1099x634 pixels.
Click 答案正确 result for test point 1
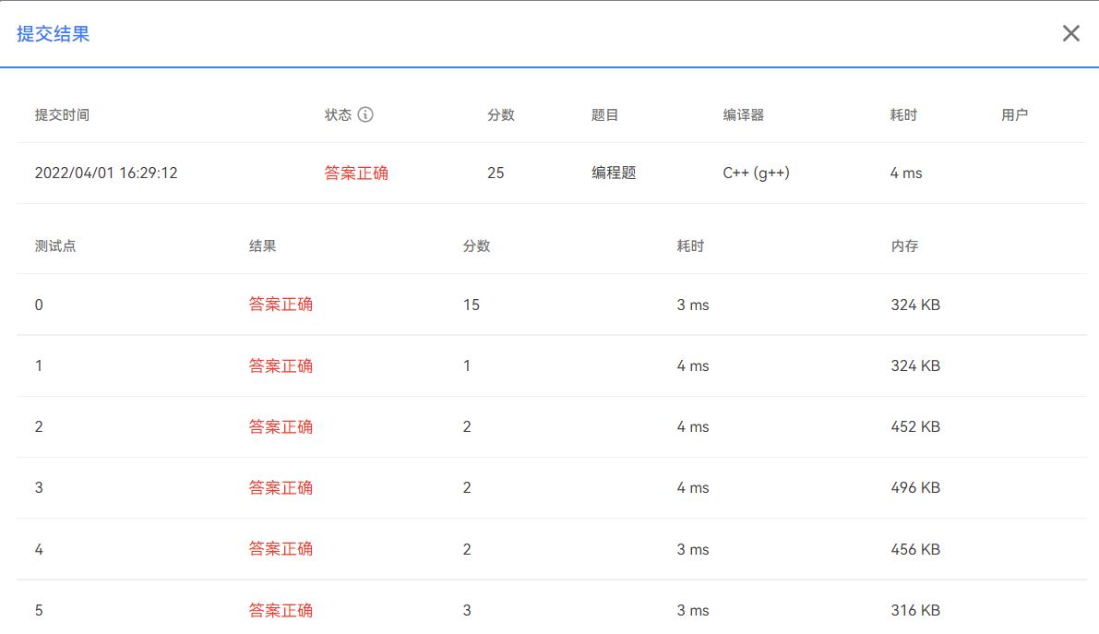(281, 365)
